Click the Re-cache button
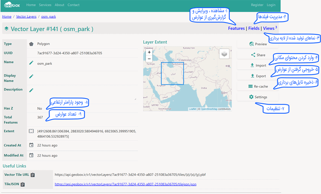321x194 pixels. tap(258, 86)
